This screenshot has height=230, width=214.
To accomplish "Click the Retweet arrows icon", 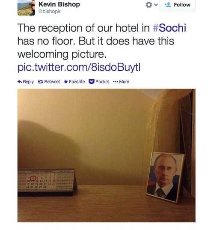I will click(40, 82).
